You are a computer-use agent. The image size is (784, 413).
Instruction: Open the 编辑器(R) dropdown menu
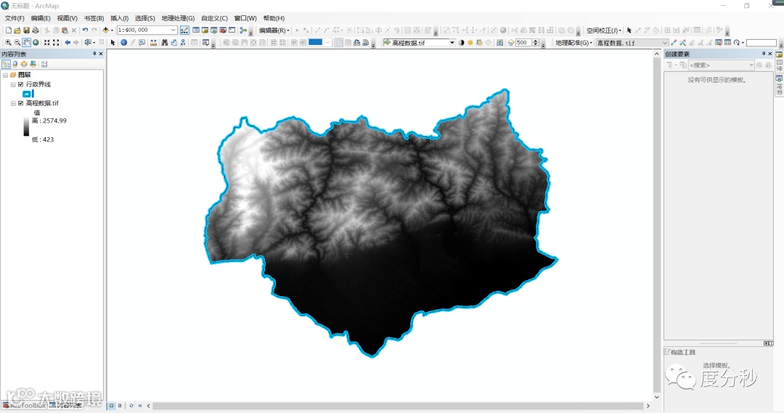tap(274, 30)
